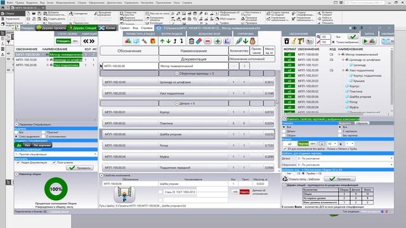Click the black move-to-top arrow icon
This screenshot has width=406, height=228.
pos(175,41)
